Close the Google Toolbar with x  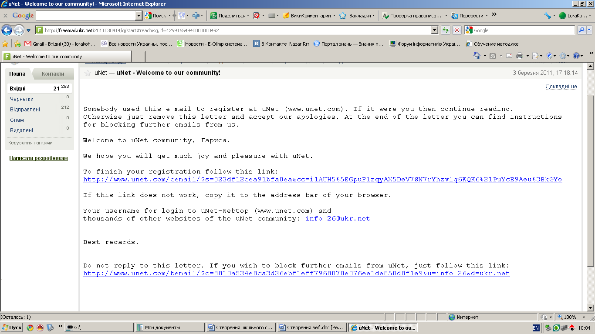pos(5,16)
